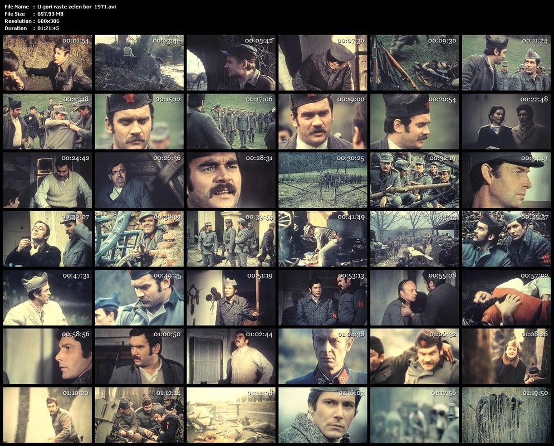The height and width of the screenshot is (446, 554).
Task: Open the thumbnail labeled 01:06:32
Action: pos(414,356)
